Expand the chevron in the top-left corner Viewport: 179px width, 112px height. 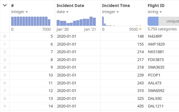(x=5, y=5)
